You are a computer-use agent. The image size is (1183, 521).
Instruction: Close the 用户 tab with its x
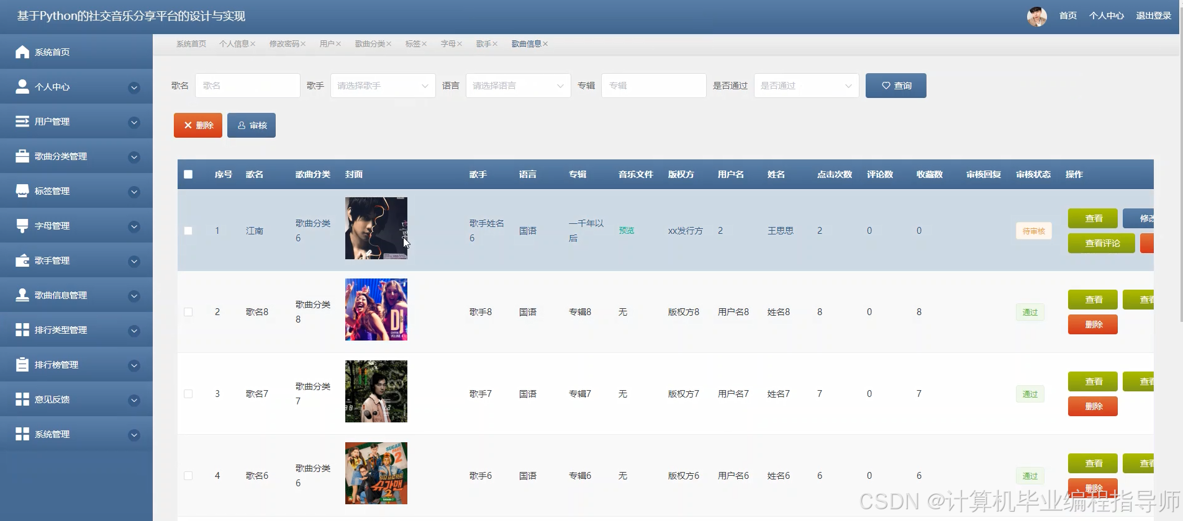point(338,44)
